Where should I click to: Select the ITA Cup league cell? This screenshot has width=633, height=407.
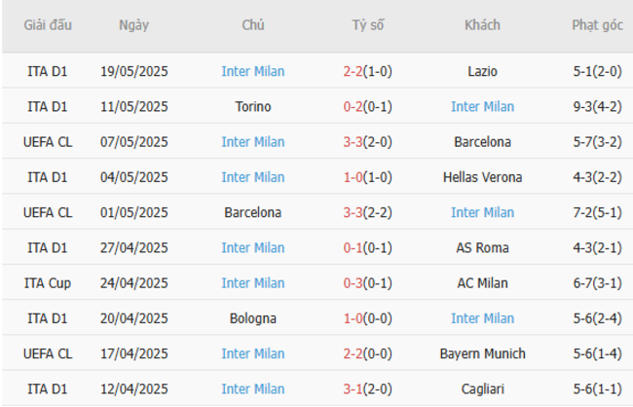pyautogui.click(x=48, y=282)
